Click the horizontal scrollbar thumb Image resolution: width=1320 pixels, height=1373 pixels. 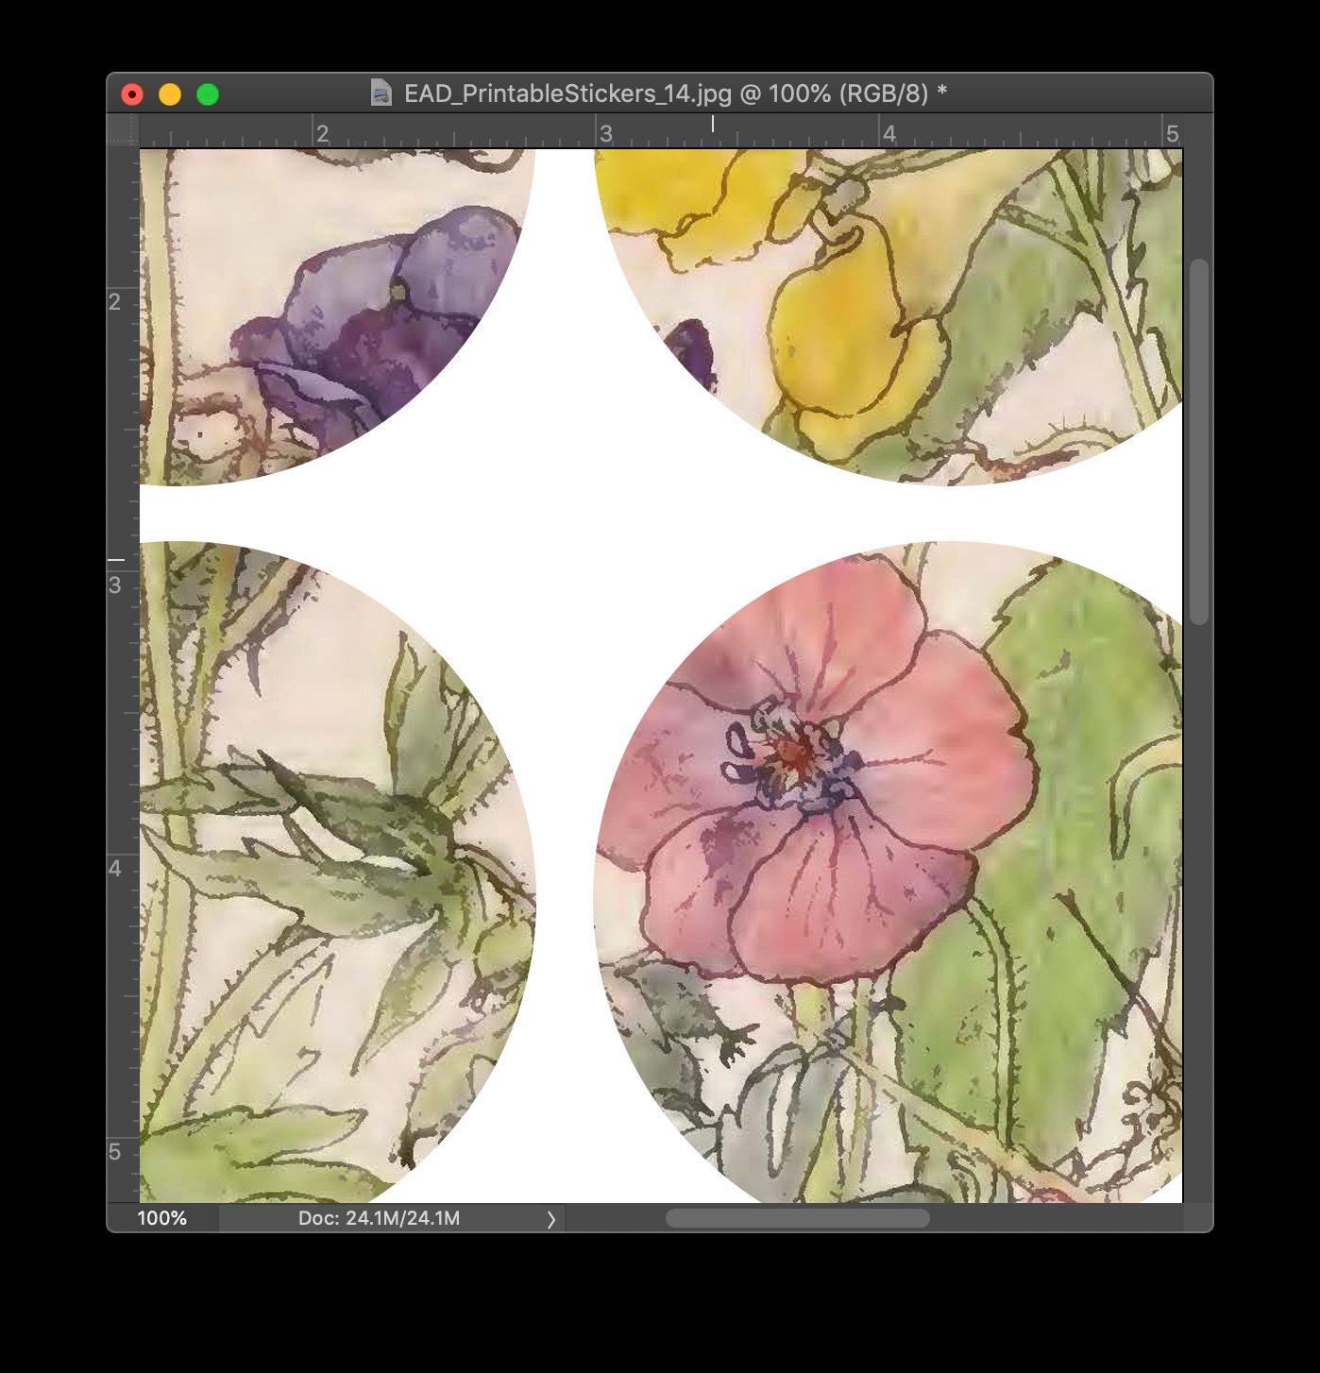click(798, 1218)
